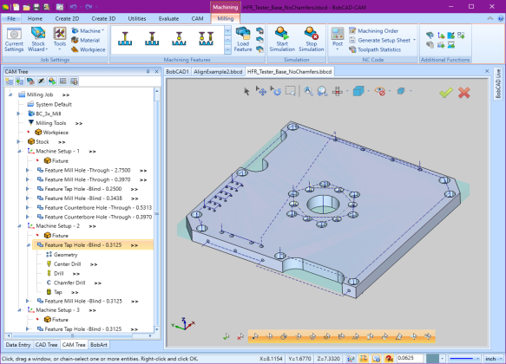This screenshot has width=506, height=364.
Task: Open Current Settings in Job Settings
Action: (x=14, y=39)
